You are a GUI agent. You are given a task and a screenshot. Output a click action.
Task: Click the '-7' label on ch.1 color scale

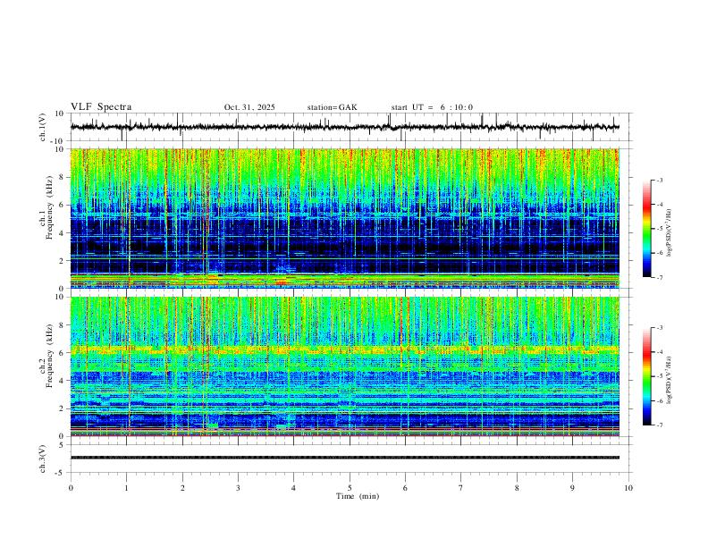pyautogui.click(x=659, y=277)
